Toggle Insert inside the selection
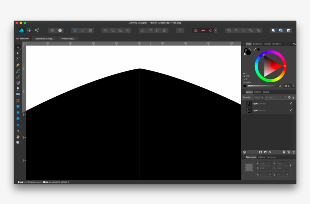310x204 pixels. pos(288,30)
